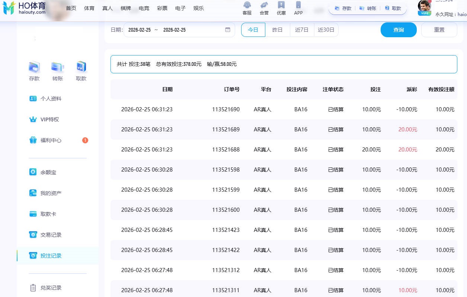Select the 昨日 date filter
467x297 pixels.
tap(278, 30)
